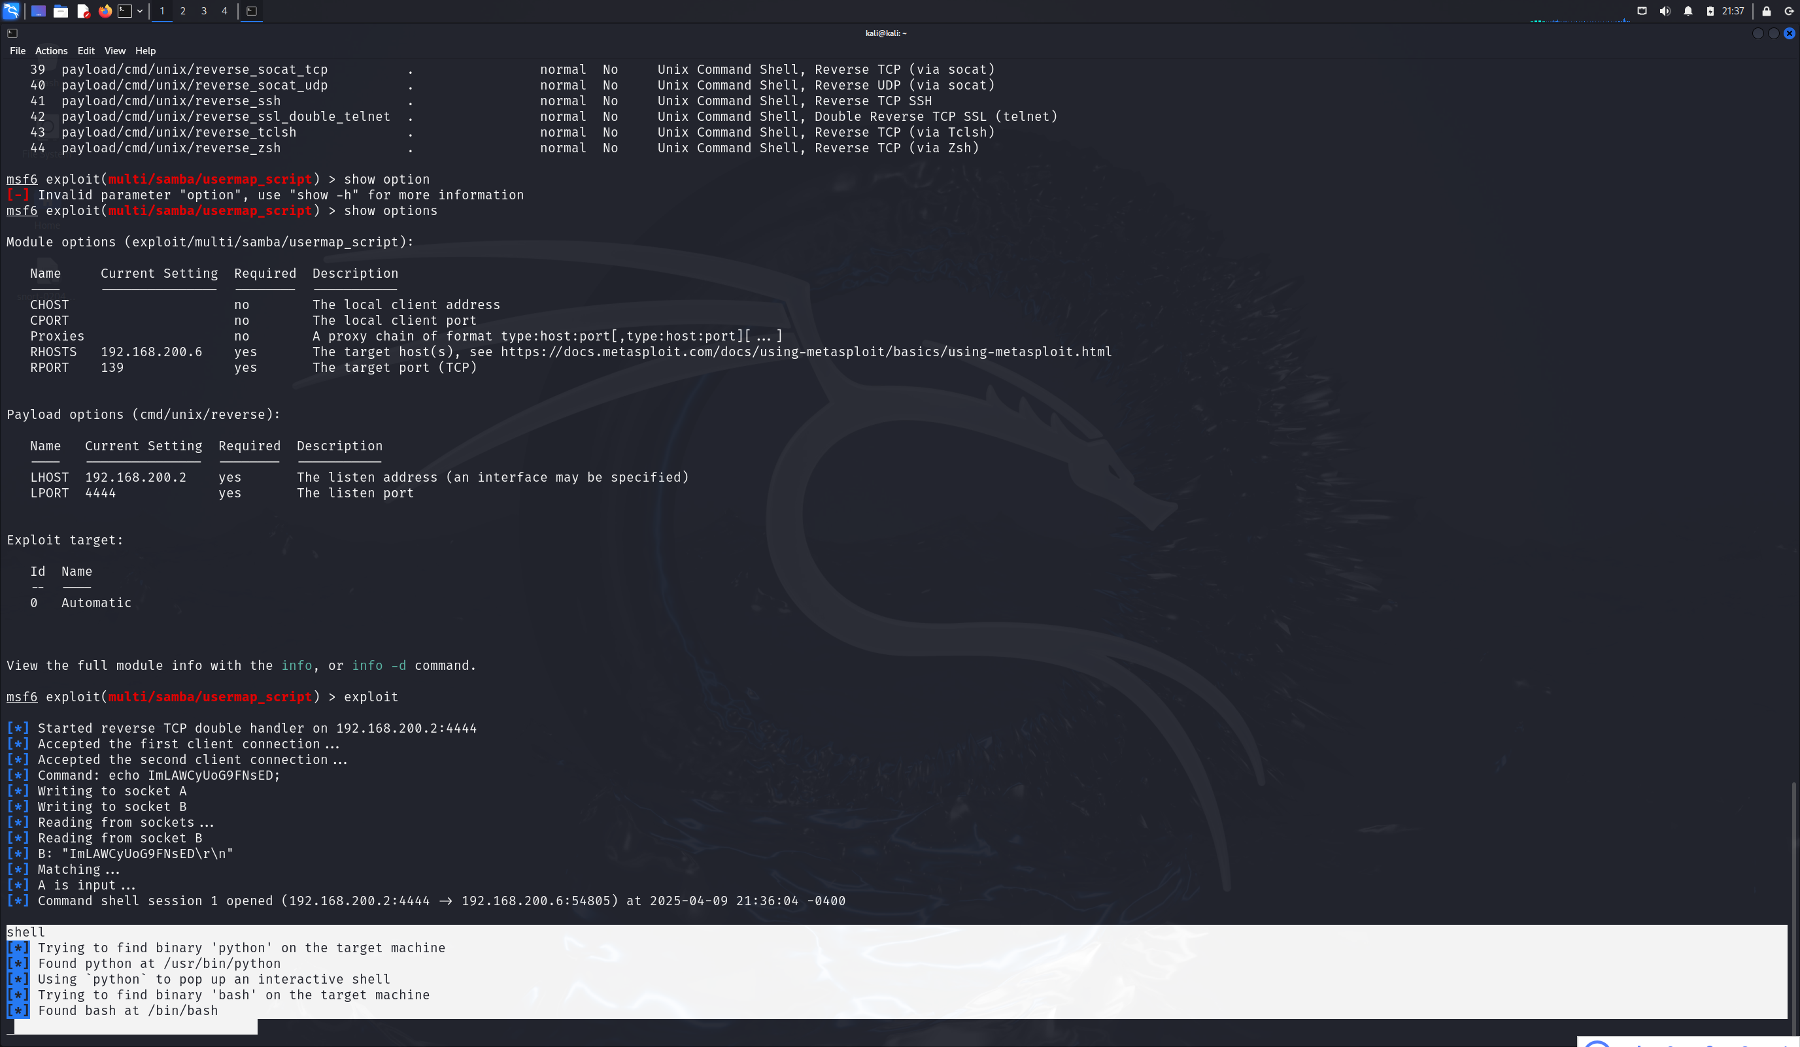
Task: Switch to workspace 2
Action: [x=183, y=10]
